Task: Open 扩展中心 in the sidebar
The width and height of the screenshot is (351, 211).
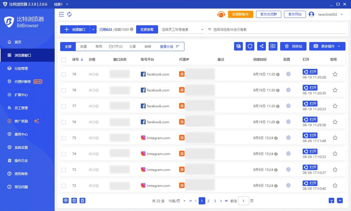Action: [27, 95]
